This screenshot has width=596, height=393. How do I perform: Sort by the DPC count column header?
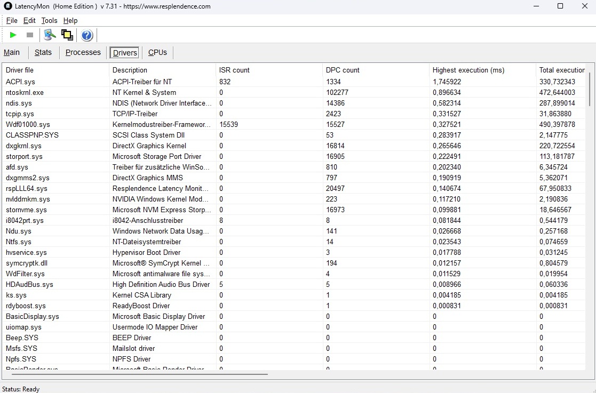pyautogui.click(x=376, y=70)
